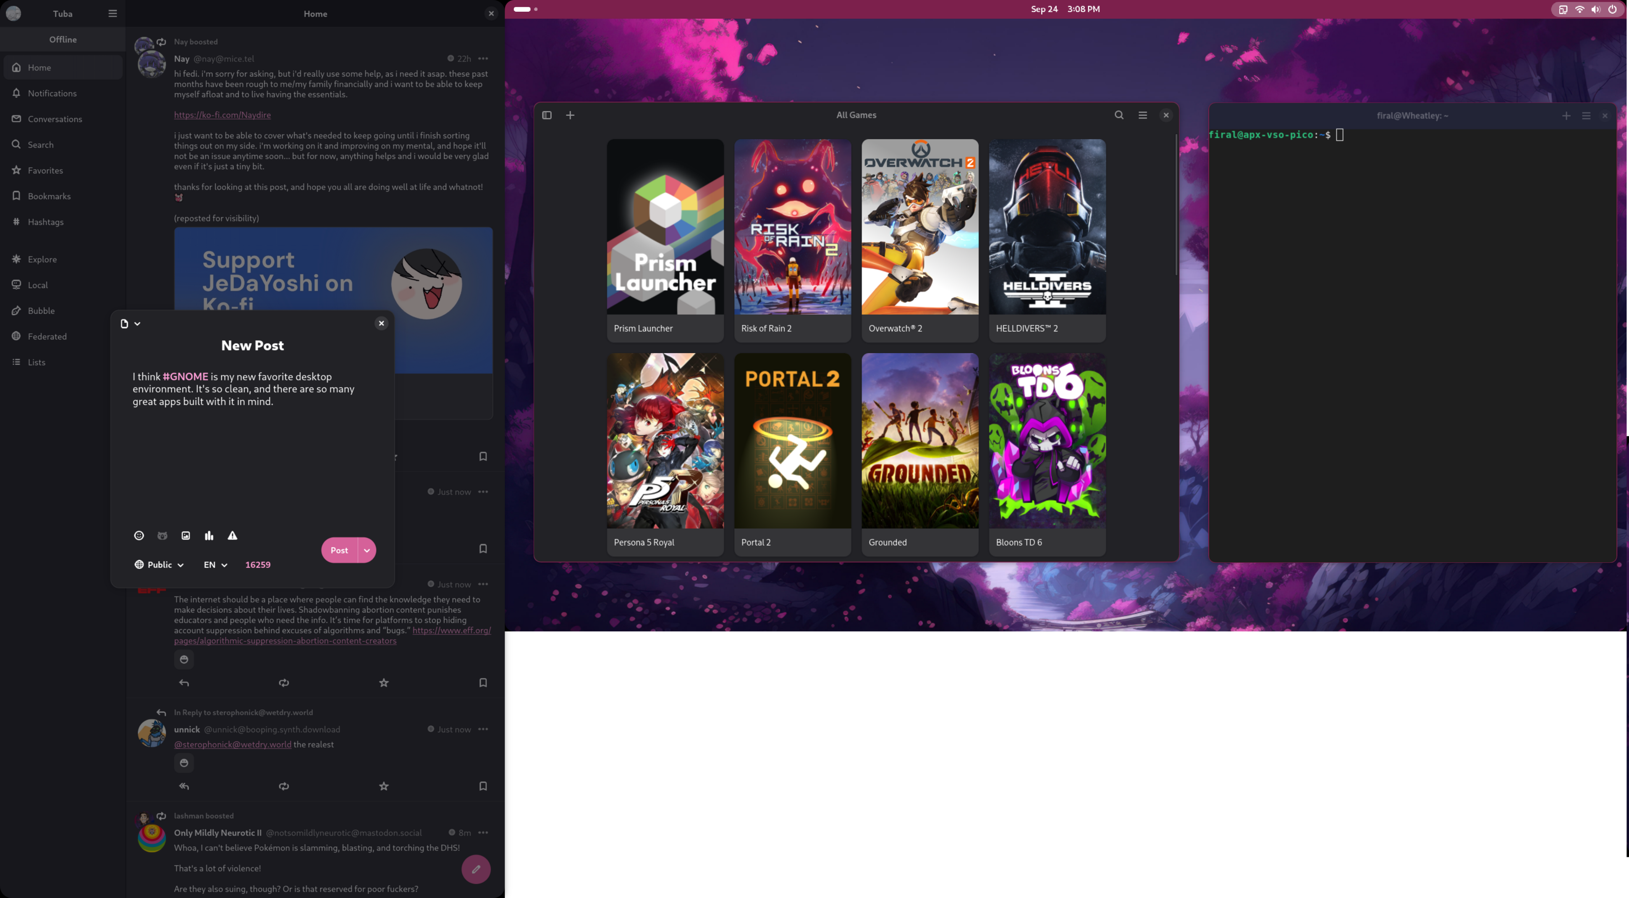Click the search icon in All Games
The image size is (1629, 898).
click(x=1118, y=115)
